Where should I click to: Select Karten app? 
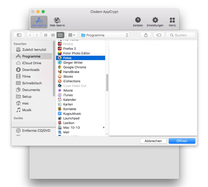81,104
